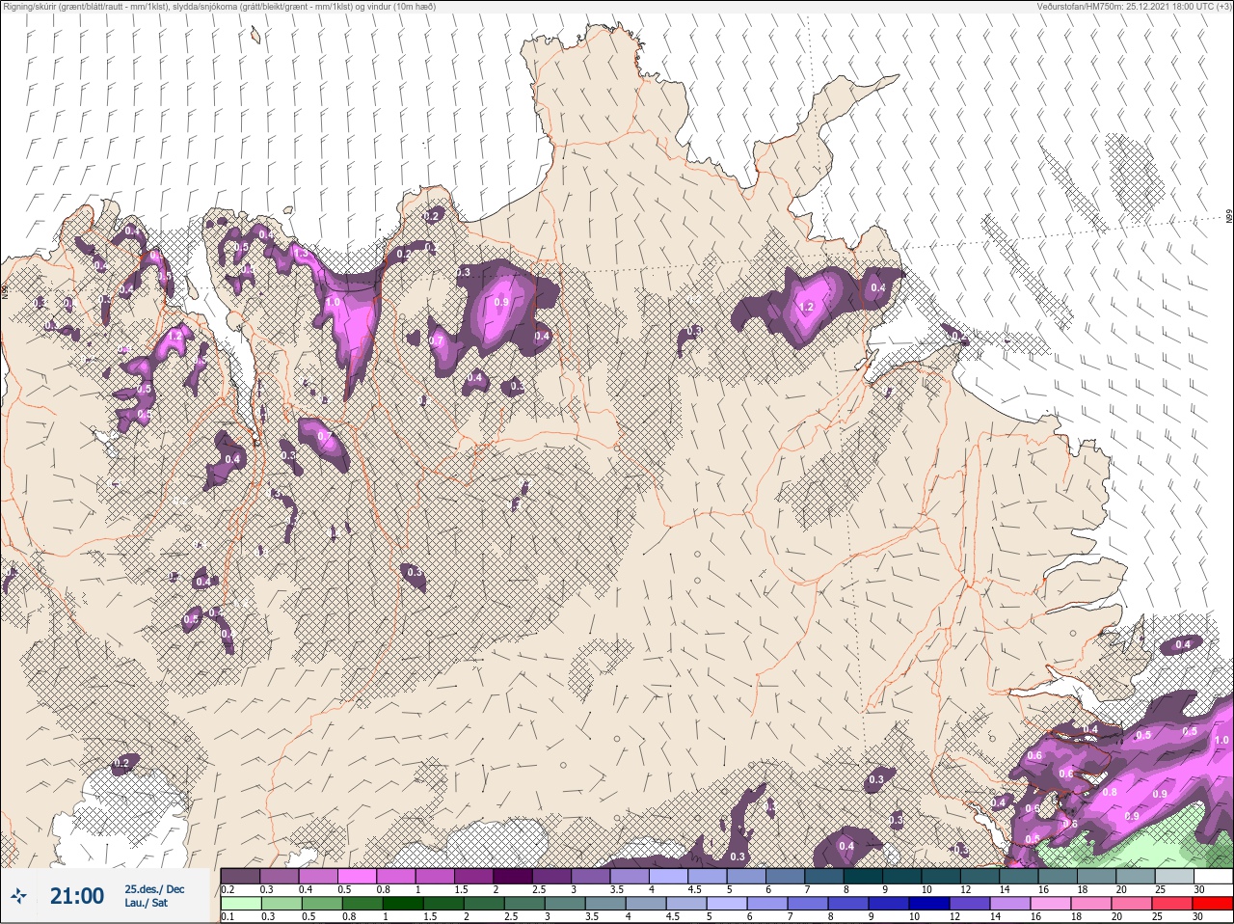Pick the lower-scale swatch starting at 25

pyautogui.click(x=1173, y=903)
